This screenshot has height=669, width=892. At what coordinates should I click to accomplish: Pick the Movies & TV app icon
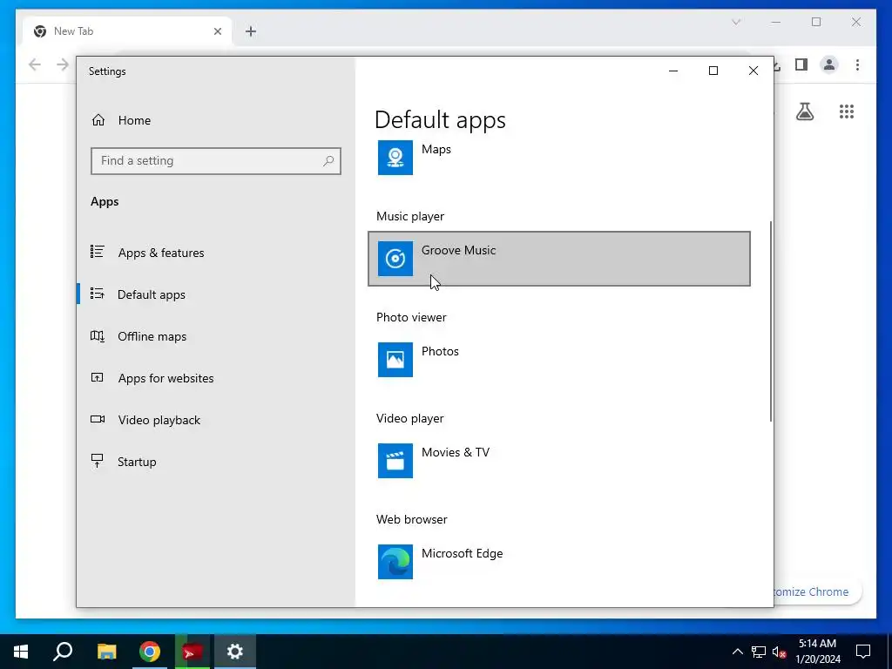[395, 461]
